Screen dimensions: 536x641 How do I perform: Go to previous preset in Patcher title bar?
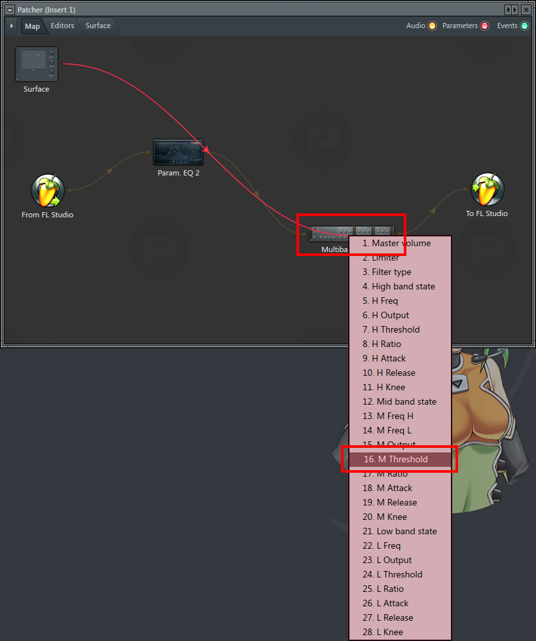(509, 9)
